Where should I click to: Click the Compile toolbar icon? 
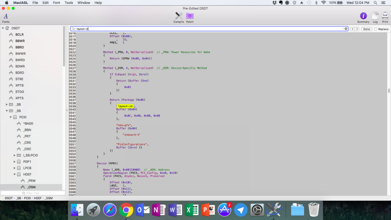pyautogui.click(x=179, y=16)
